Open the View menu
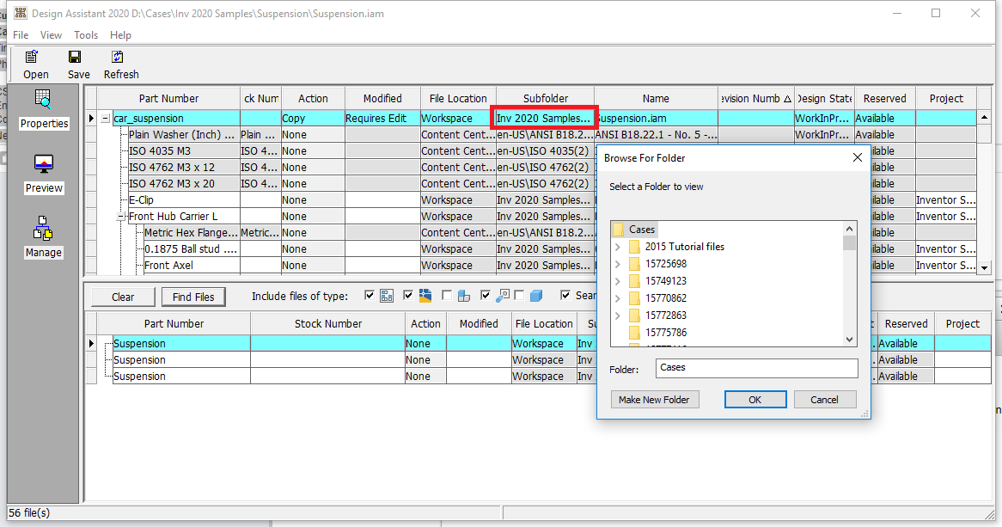 [x=51, y=35]
